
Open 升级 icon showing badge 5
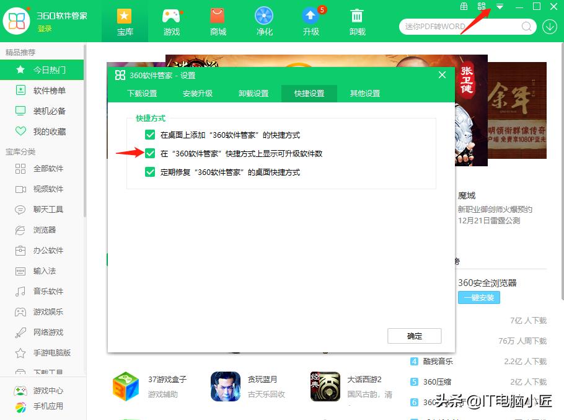[x=311, y=20]
